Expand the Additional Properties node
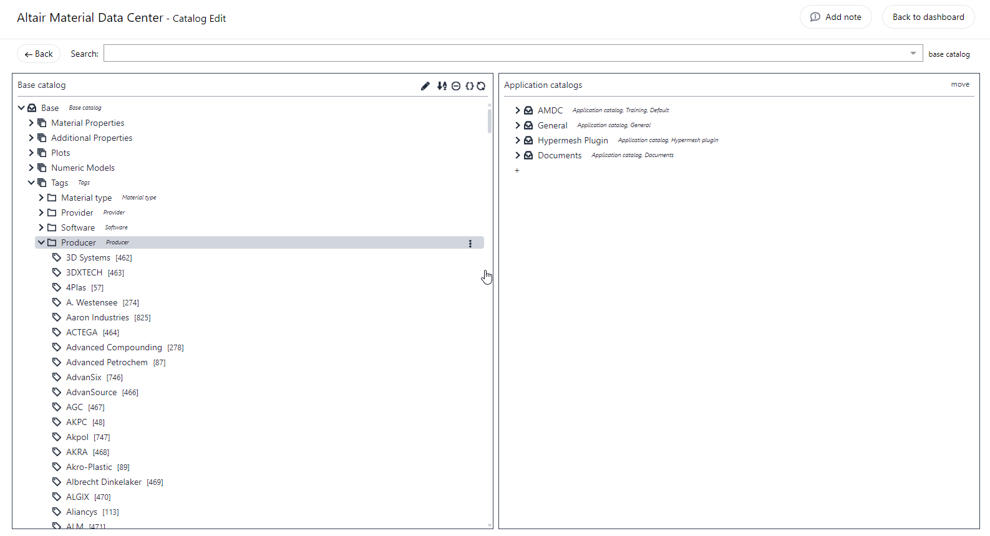 coord(31,138)
